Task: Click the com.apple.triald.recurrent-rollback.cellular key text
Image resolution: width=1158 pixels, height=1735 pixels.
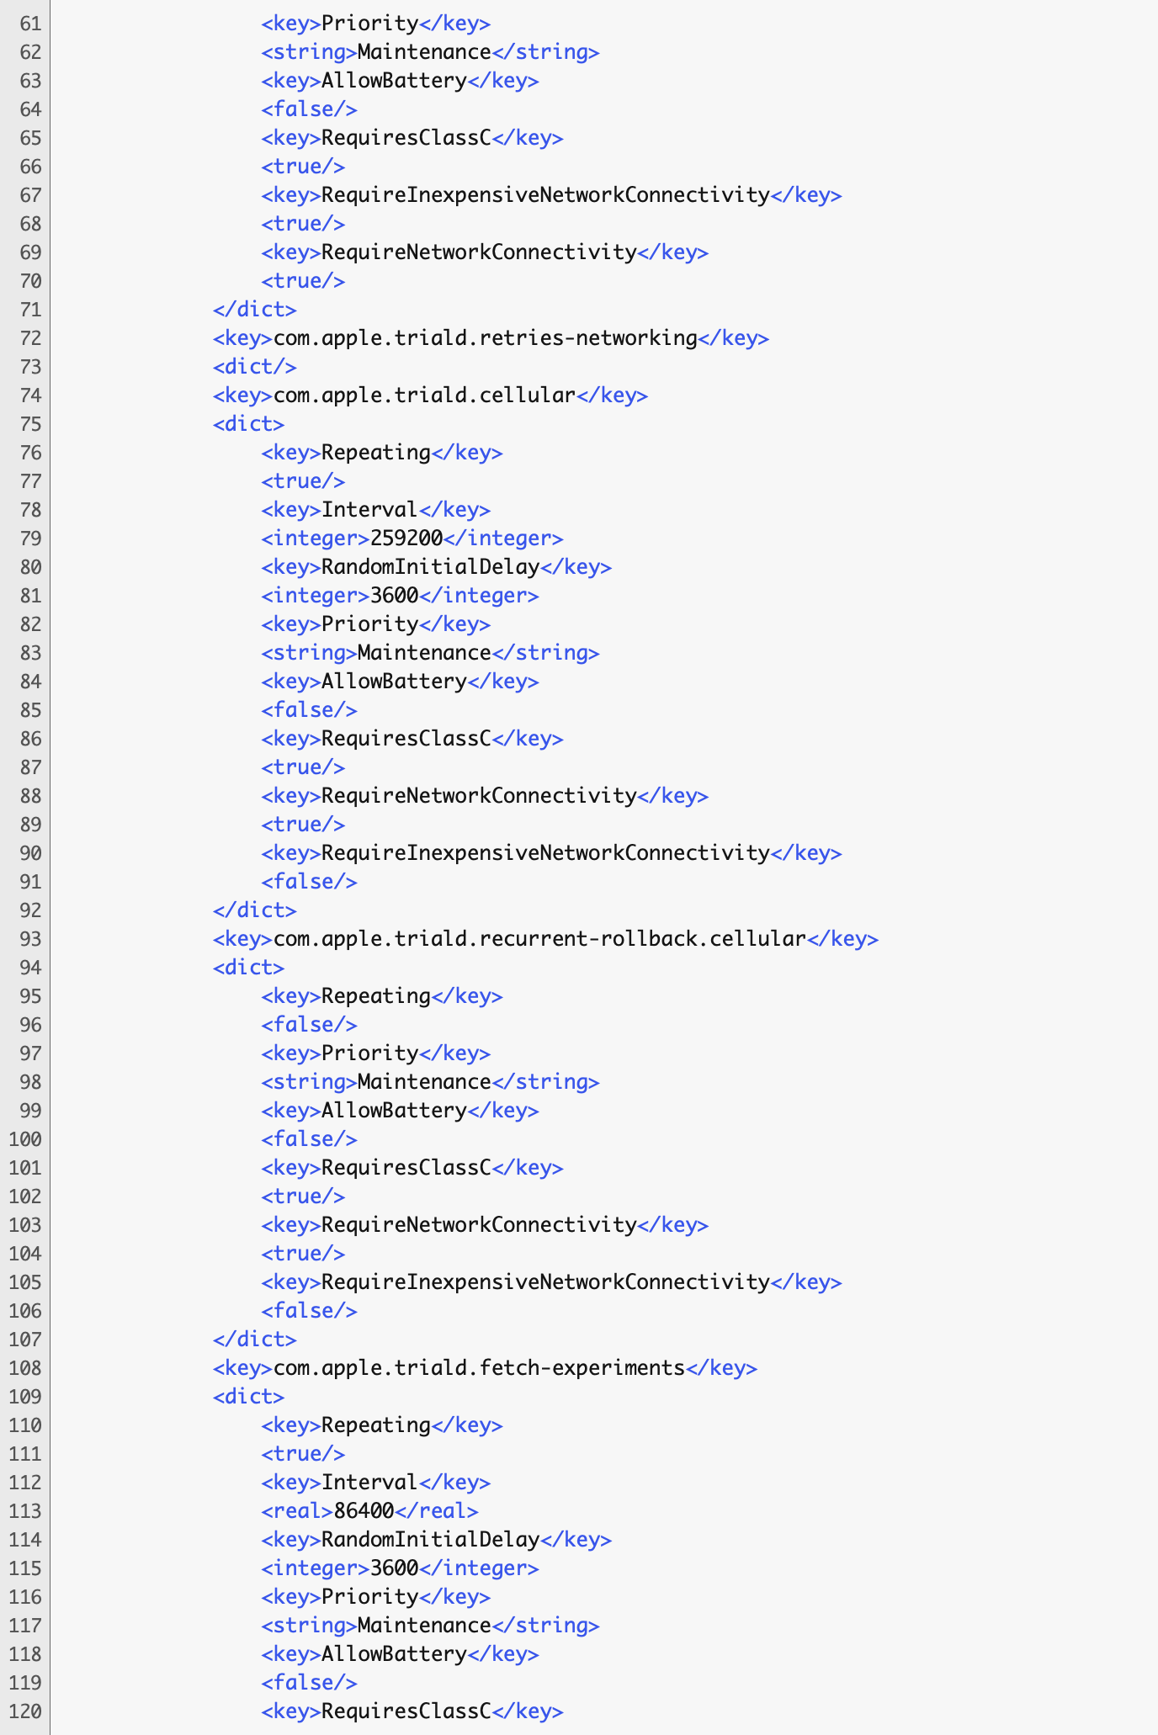Action: pos(540,939)
